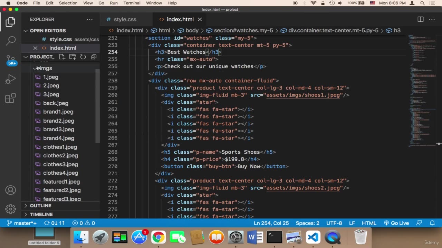This screenshot has height=248, width=442.
Task: Click the master branch status item
Action: pyautogui.click(x=22, y=223)
